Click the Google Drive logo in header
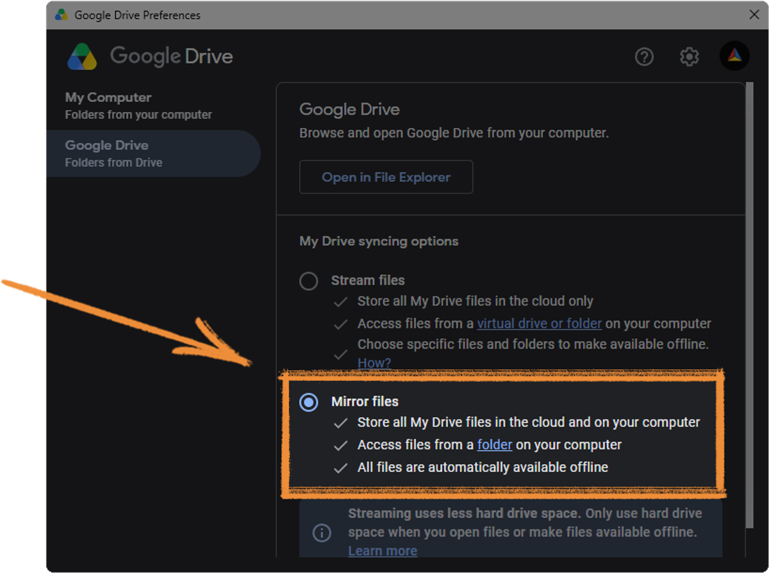 150,56
